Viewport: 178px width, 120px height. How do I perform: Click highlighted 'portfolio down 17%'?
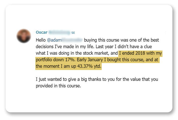click(x=55, y=60)
